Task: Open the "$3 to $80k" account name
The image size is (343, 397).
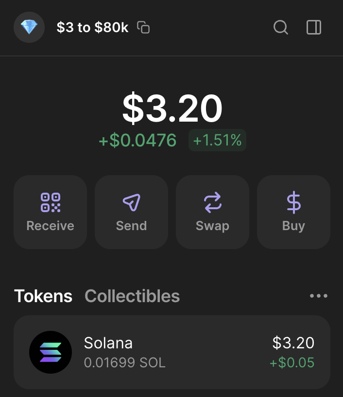Action: (x=92, y=27)
